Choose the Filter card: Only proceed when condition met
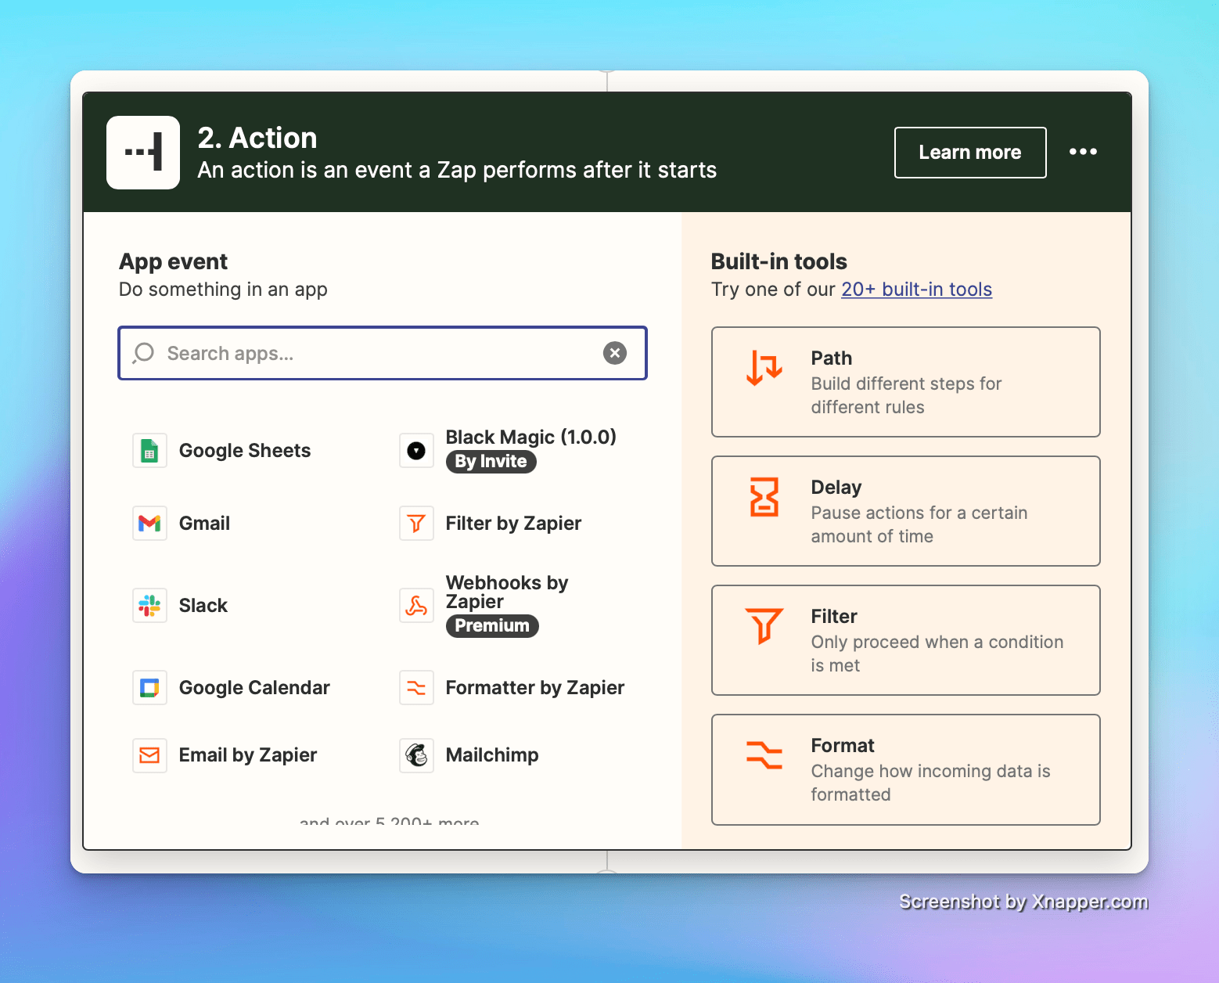This screenshot has width=1219, height=983. (906, 640)
